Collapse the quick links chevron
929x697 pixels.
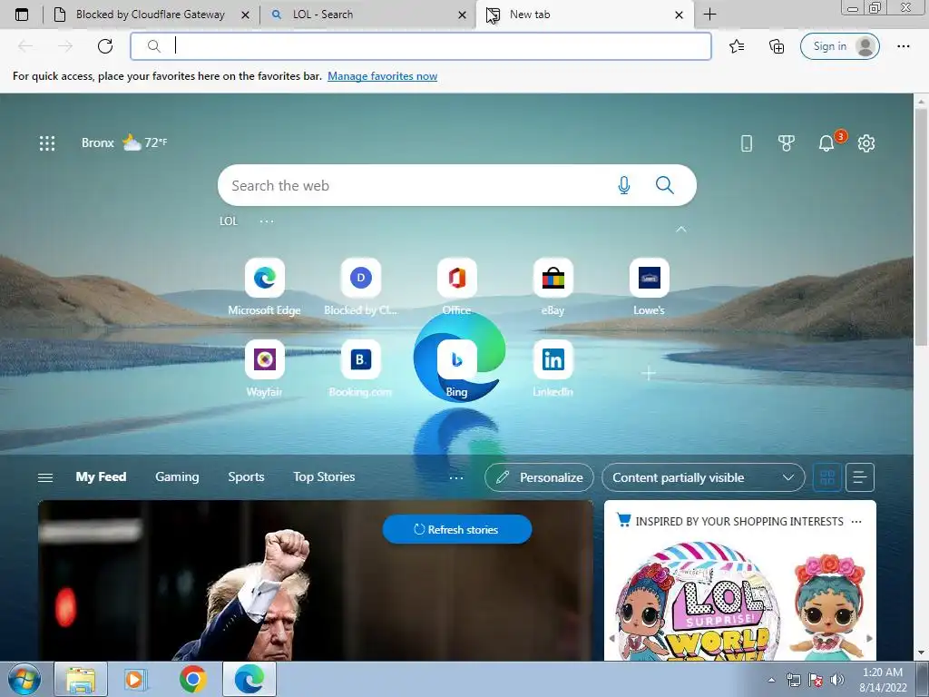click(681, 229)
